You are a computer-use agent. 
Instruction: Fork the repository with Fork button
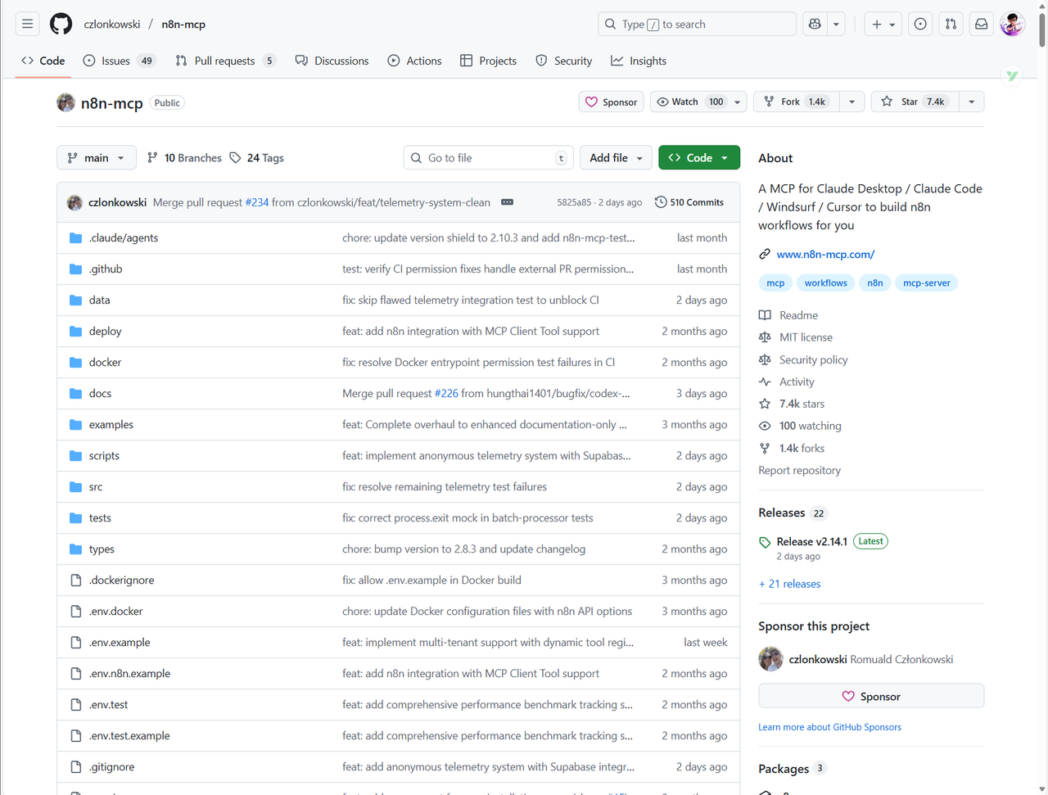coord(796,102)
